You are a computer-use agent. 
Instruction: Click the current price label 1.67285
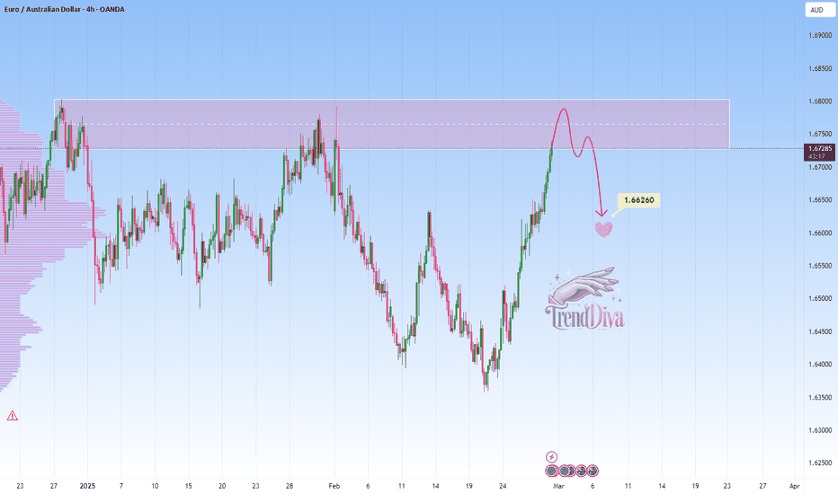click(x=819, y=152)
